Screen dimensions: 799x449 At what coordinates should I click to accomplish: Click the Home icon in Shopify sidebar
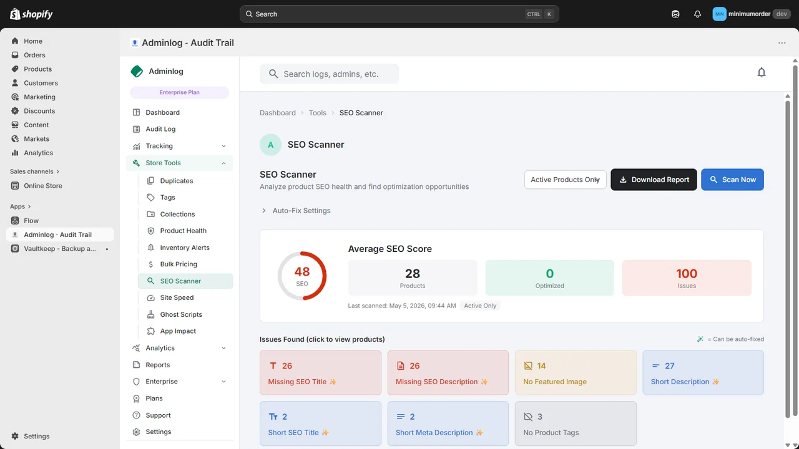(15, 41)
